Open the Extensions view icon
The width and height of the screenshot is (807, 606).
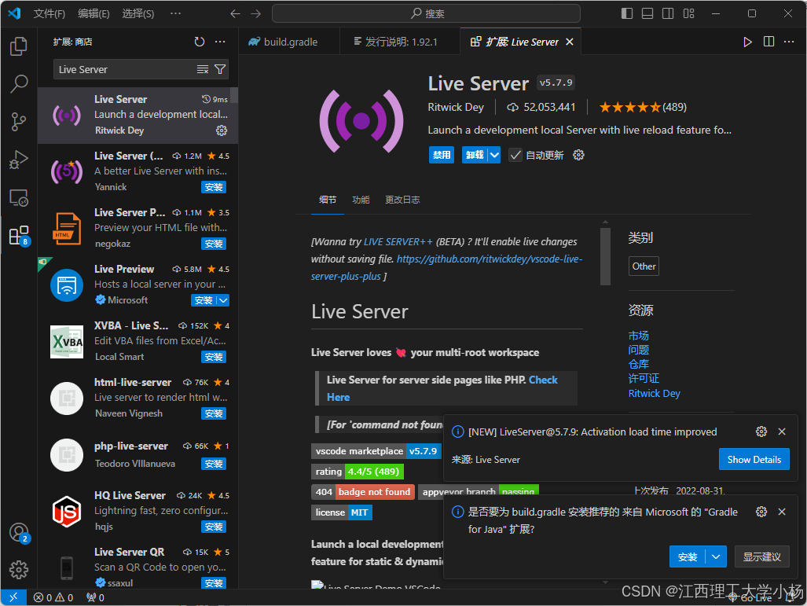click(19, 236)
